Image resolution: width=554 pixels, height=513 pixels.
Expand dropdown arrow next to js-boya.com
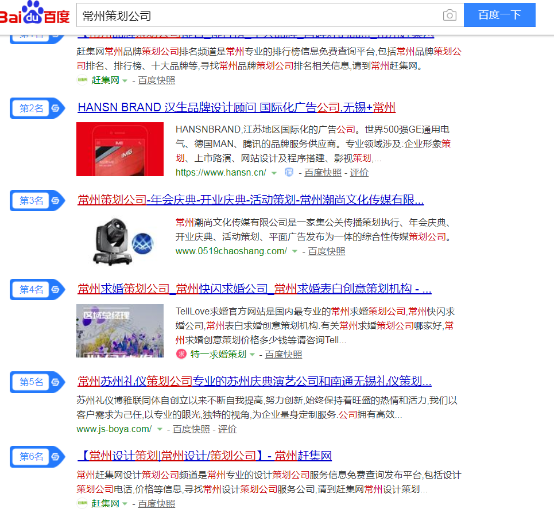[160, 429]
